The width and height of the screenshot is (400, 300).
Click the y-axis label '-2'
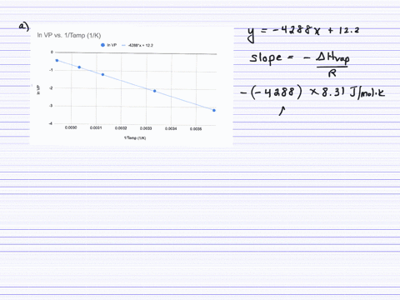click(51, 87)
